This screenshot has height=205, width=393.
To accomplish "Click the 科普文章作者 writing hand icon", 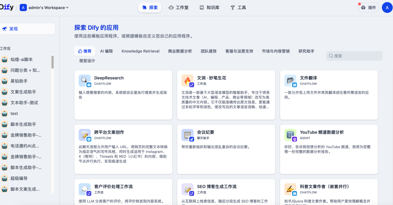I will click(x=290, y=189).
